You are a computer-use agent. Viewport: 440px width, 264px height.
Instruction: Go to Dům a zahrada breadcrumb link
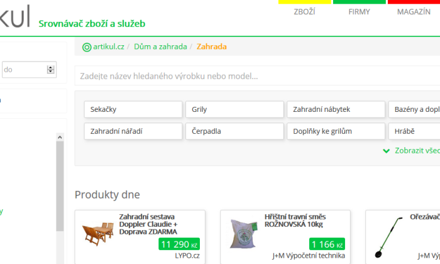click(x=160, y=47)
